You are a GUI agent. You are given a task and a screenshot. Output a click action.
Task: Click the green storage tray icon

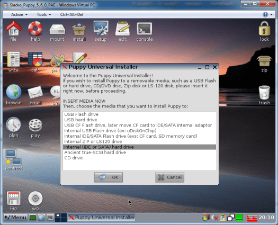point(239,218)
